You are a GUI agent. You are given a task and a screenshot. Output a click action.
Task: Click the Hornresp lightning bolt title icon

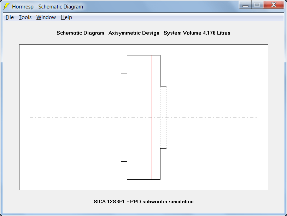pyautogui.click(x=7, y=6)
